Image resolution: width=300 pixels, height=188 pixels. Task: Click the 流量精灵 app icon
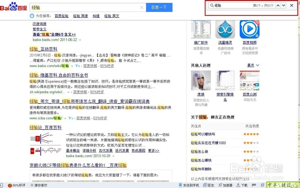click(225, 29)
